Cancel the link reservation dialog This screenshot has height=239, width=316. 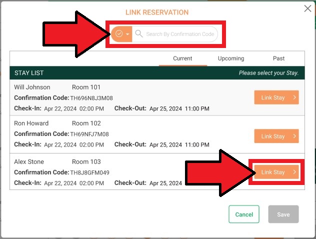tap(244, 214)
